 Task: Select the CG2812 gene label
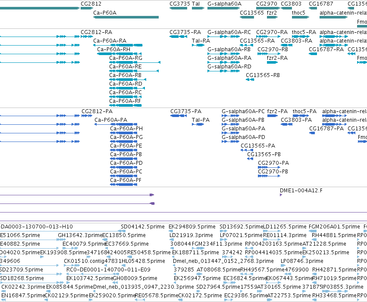[91, 4]
